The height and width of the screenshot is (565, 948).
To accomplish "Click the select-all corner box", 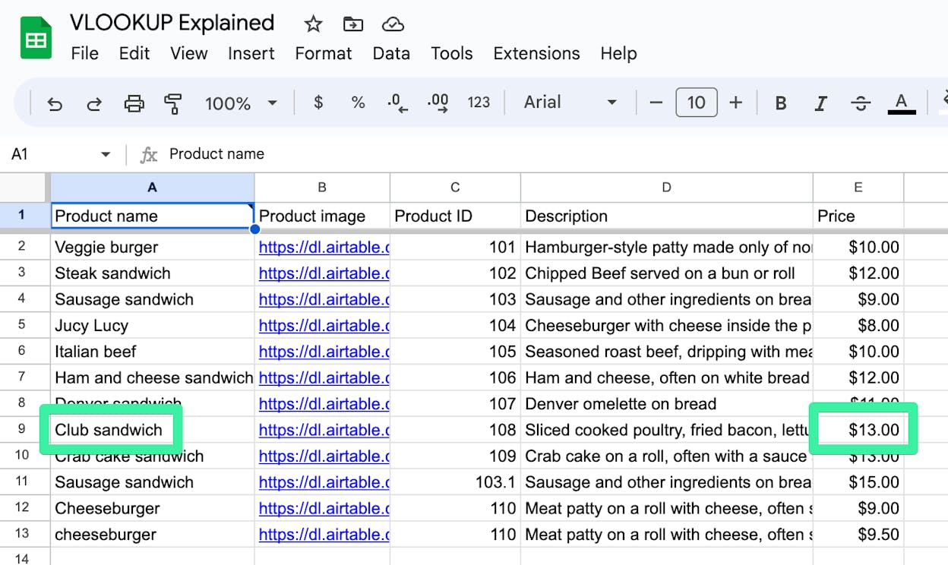I will [24, 187].
